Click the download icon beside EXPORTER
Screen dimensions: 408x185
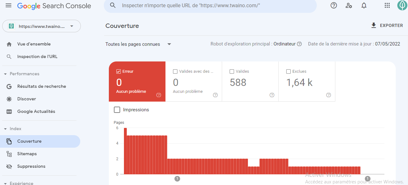pyautogui.click(x=374, y=25)
